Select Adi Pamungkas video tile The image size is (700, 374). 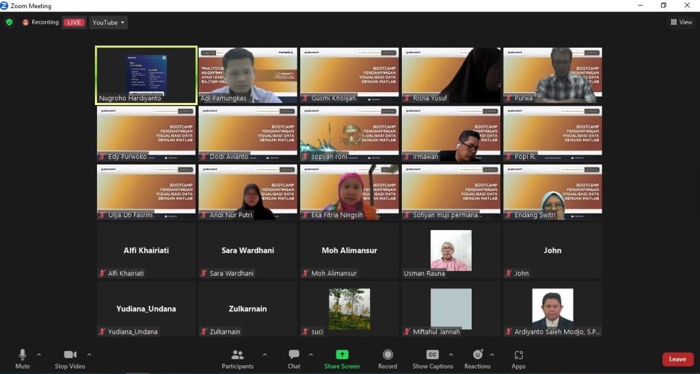tap(247, 75)
